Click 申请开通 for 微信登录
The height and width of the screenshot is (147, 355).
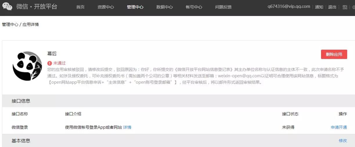coord(339,127)
